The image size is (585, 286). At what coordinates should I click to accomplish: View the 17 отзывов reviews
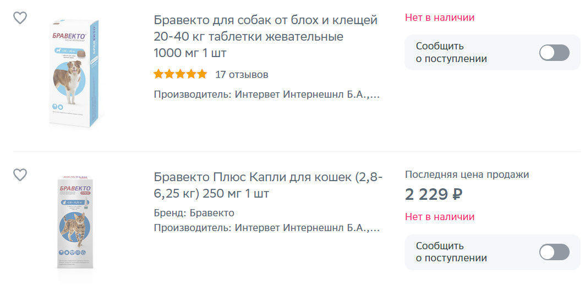[x=242, y=74]
